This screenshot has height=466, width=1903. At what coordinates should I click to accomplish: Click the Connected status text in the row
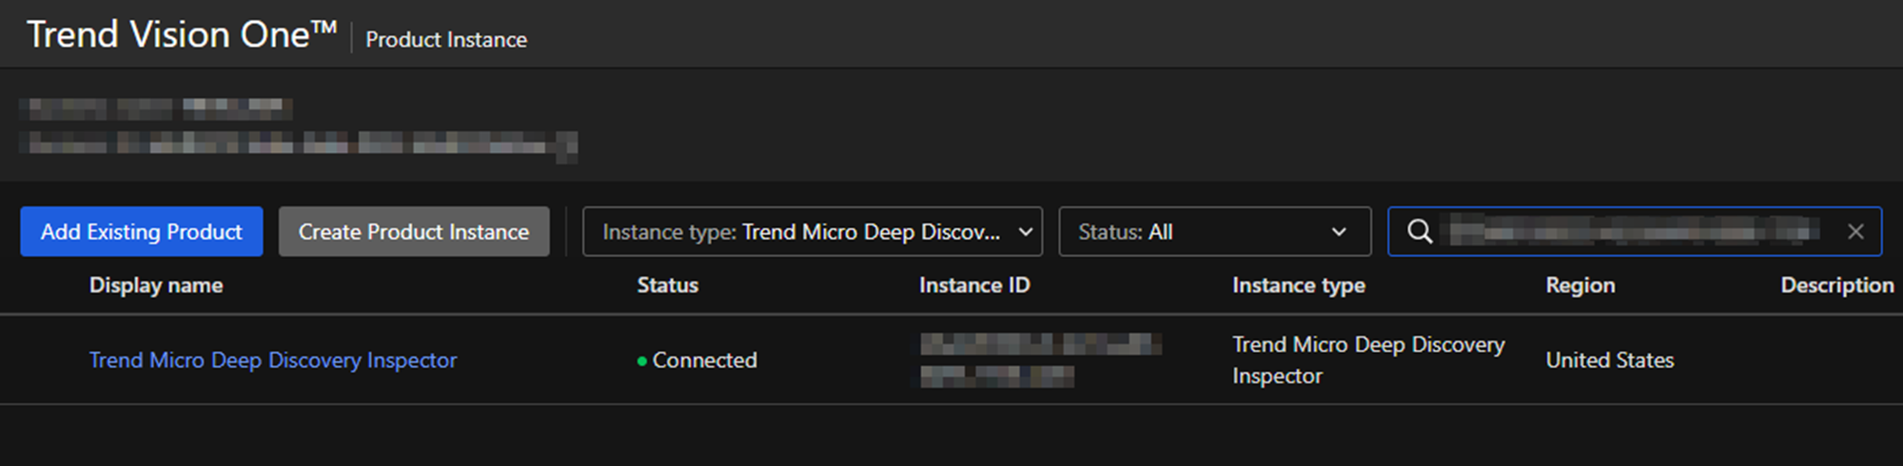pyautogui.click(x=704, y=360)
